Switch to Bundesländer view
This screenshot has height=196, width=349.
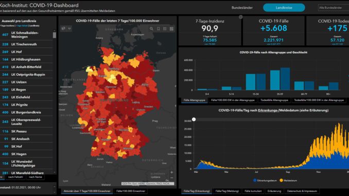242,8
